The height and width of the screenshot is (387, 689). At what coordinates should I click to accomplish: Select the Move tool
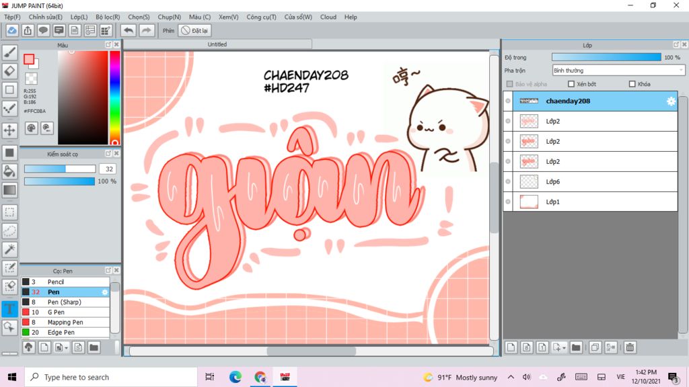pyautogui.click(x=9, y=130)
